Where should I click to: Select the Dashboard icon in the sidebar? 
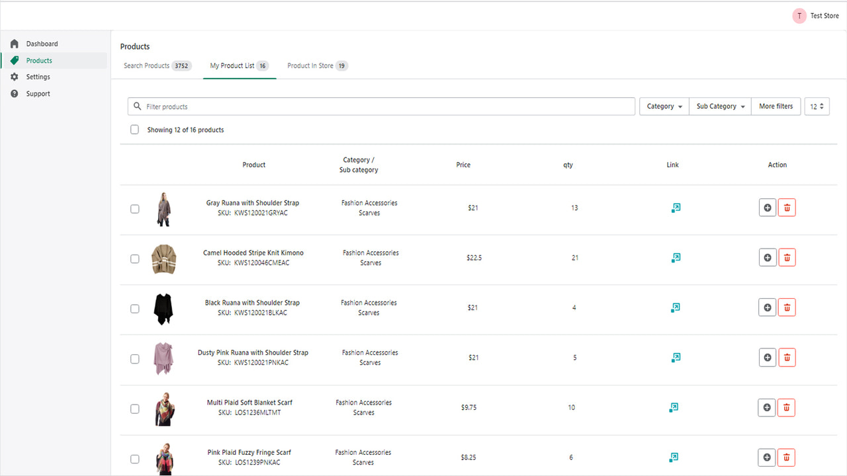click(x=14, y=43)
